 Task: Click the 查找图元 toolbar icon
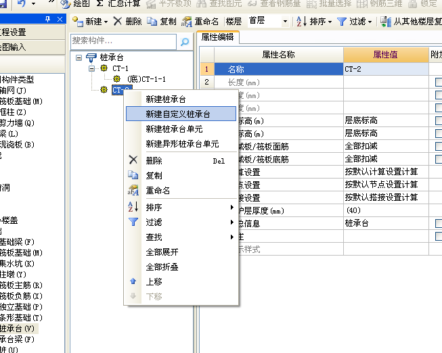point(201,3)
